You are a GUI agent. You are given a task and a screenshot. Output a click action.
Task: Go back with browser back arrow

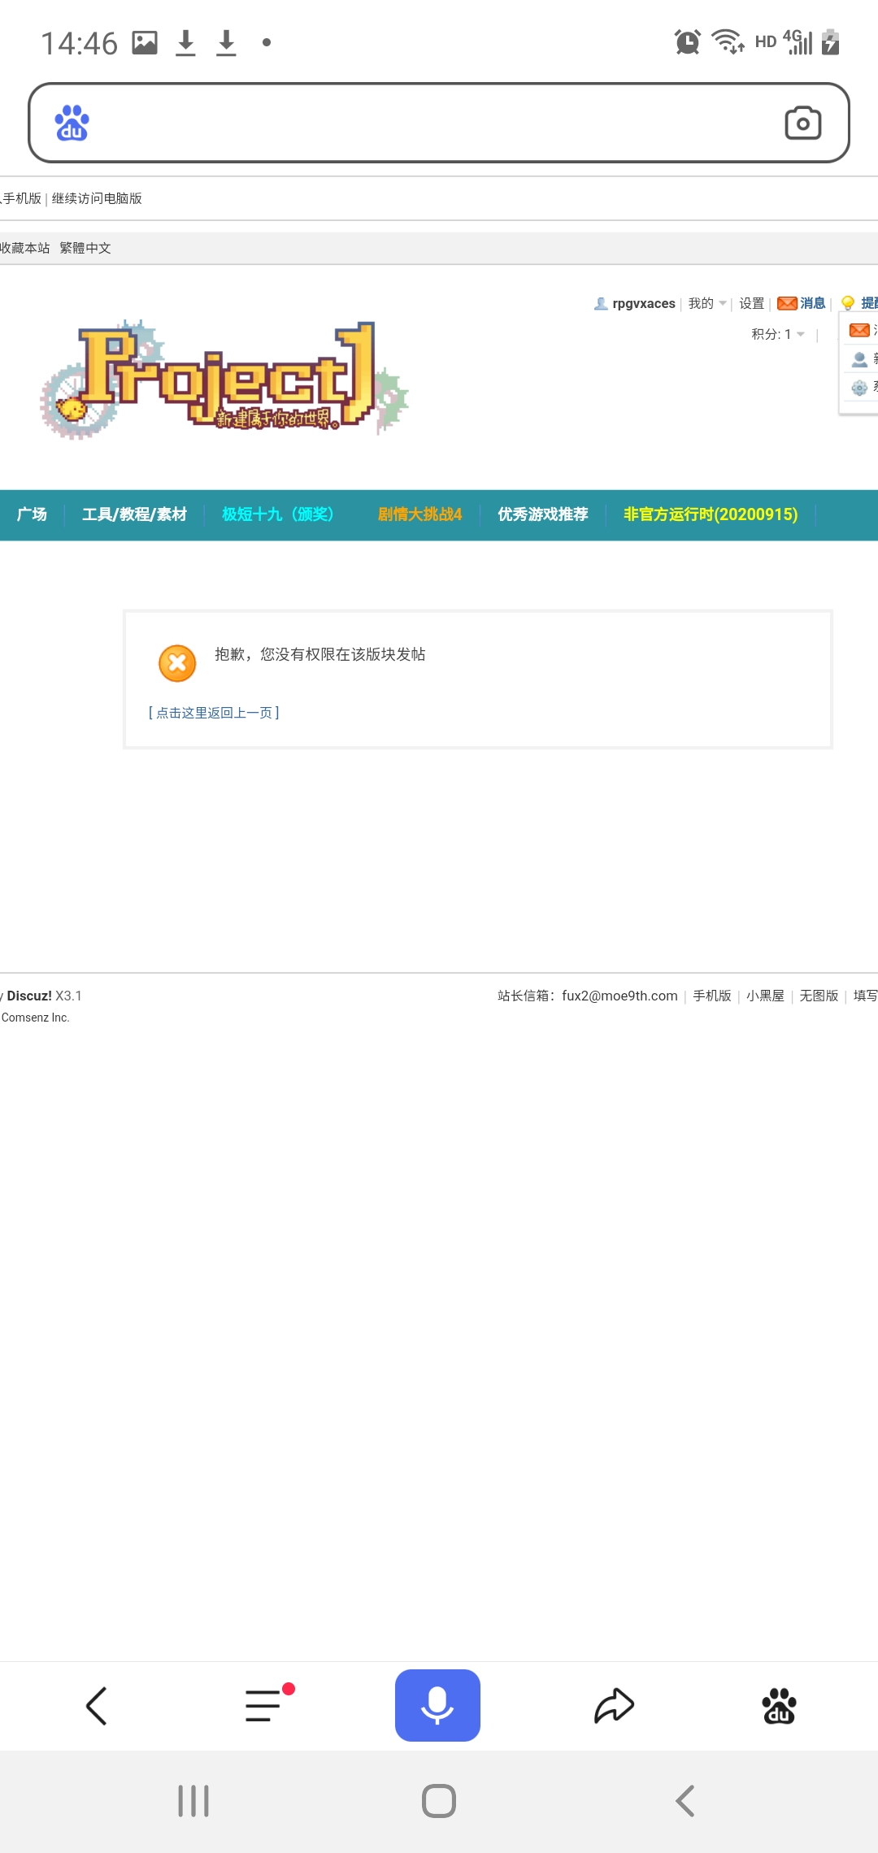tap(97, 1705)
